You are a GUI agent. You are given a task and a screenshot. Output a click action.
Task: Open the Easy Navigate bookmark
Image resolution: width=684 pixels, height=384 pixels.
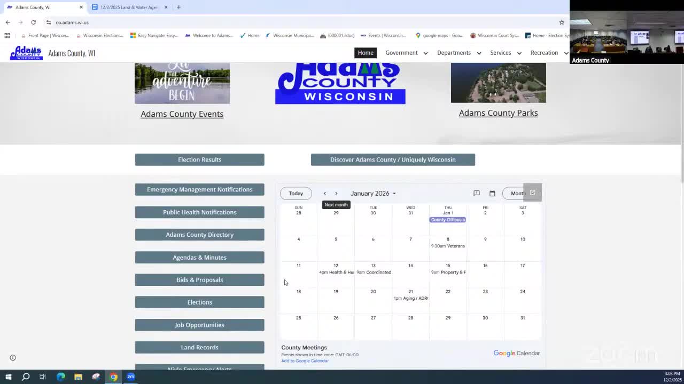154,35
